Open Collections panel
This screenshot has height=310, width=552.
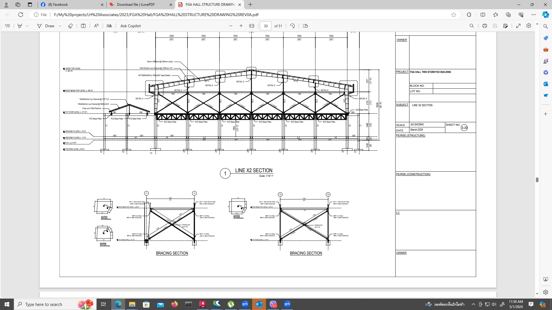coord(508,15)
